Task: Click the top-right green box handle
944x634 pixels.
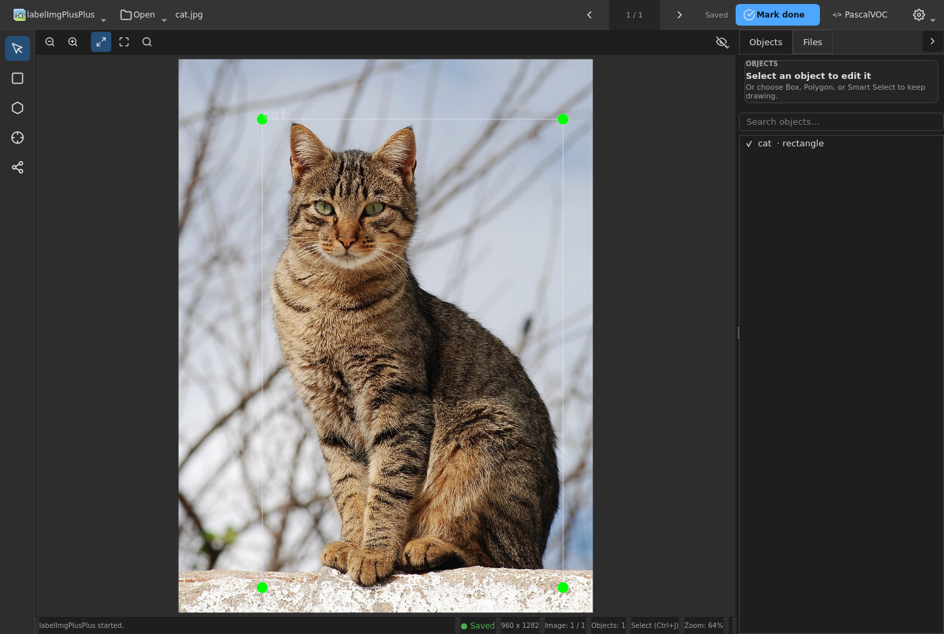Action: pyautogui.click(x=563, y=119)
